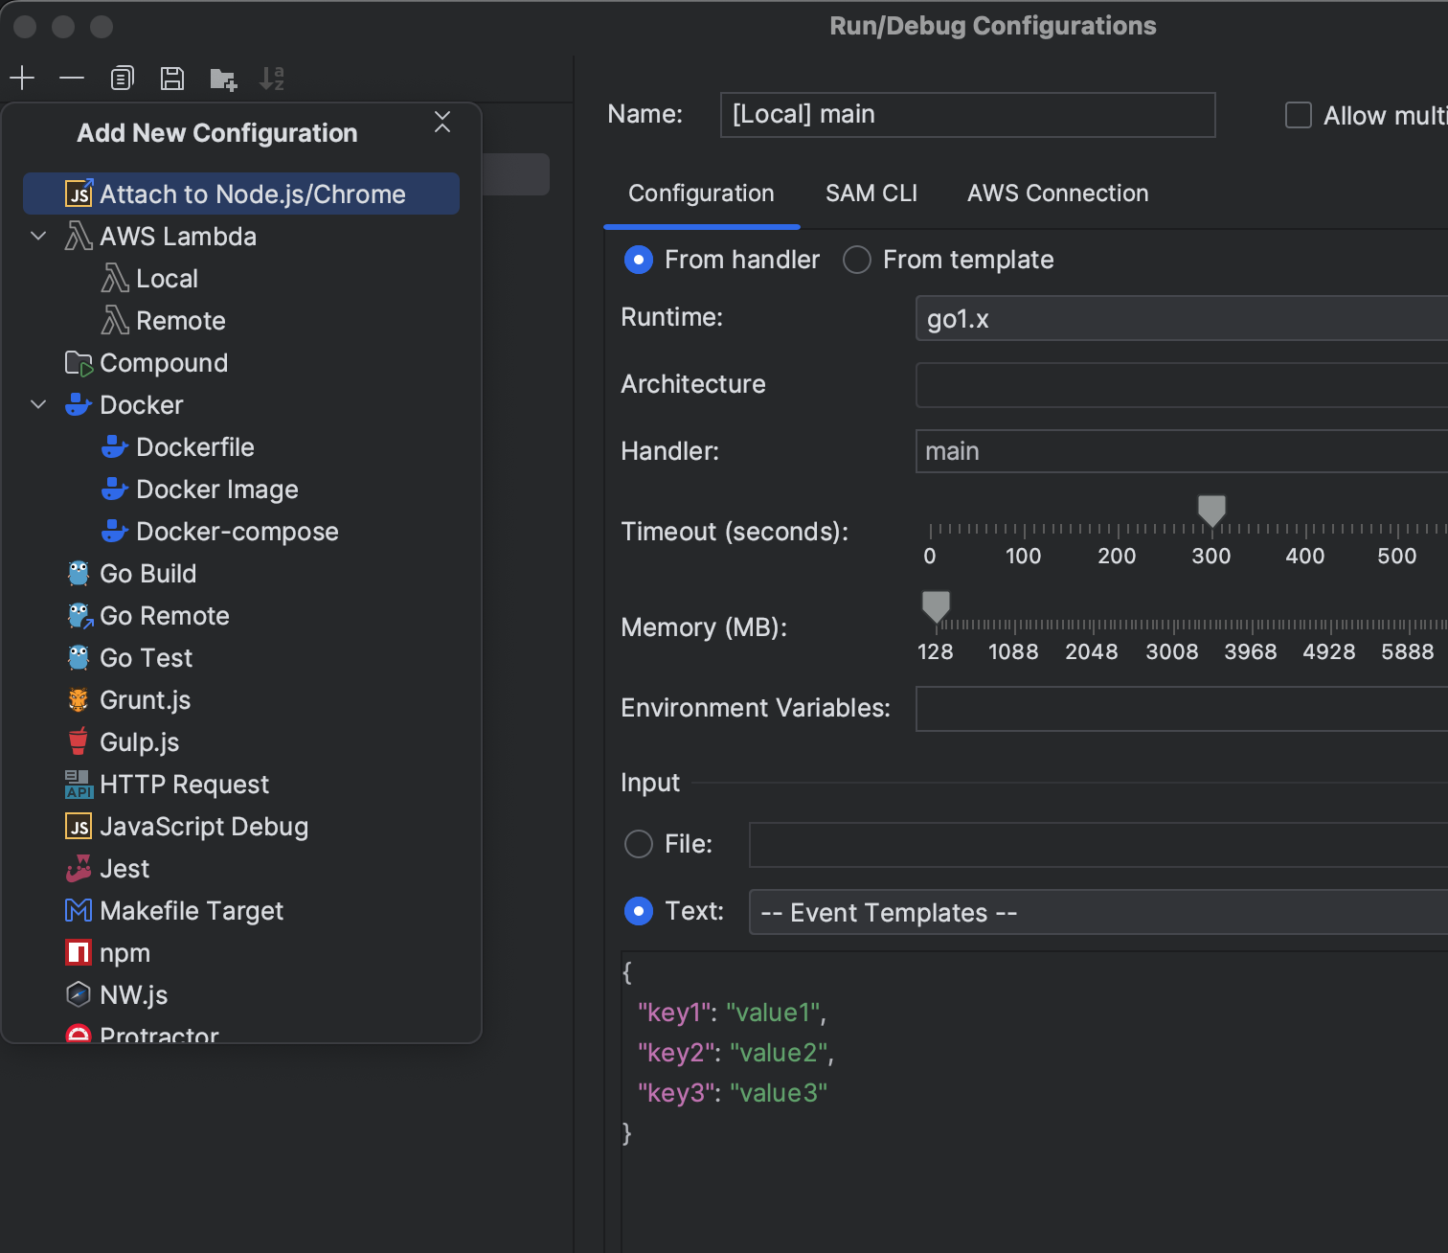This screenshot has height=1253, width=1448.
Task: Click the Go Test gopher icon
Action: click(x=79, y=657)
